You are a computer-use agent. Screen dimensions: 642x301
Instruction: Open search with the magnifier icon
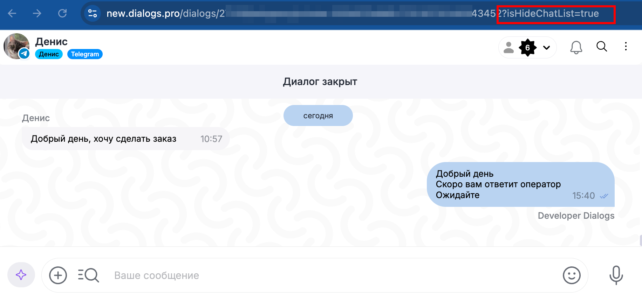pos(602,47)
